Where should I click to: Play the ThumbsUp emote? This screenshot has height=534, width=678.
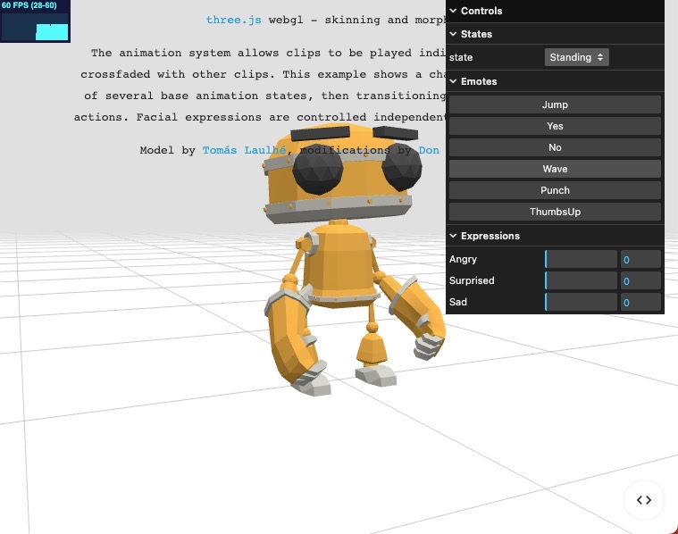pos(555,212)
